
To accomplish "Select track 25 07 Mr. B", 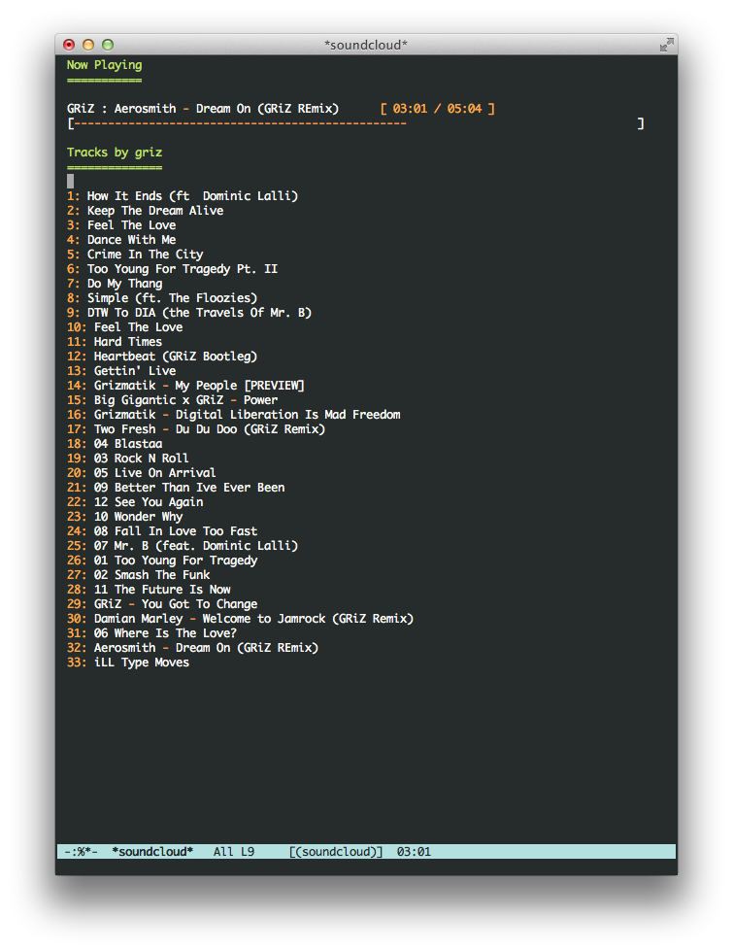I will pos(183,546).
